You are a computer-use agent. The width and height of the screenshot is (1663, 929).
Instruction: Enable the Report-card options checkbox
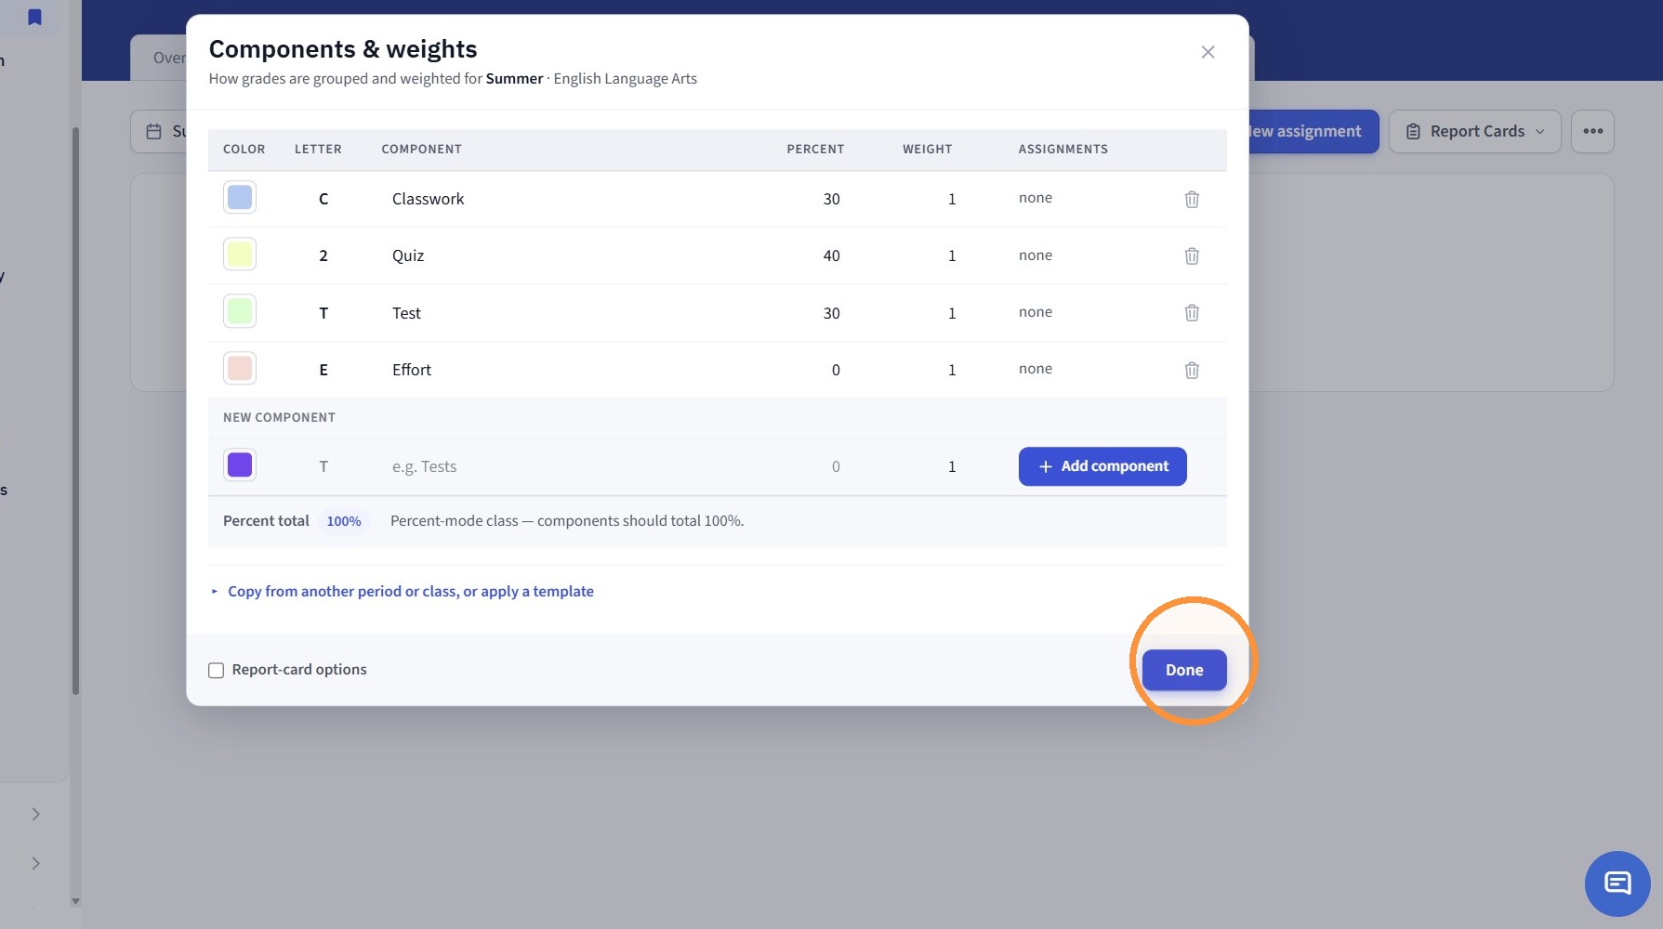click(216, 670)
